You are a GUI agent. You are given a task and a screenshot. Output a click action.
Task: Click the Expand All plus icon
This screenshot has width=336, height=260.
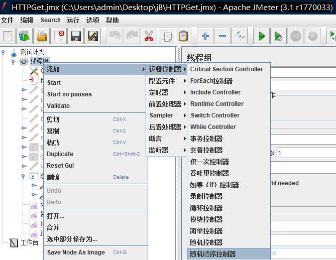(205, 36)
